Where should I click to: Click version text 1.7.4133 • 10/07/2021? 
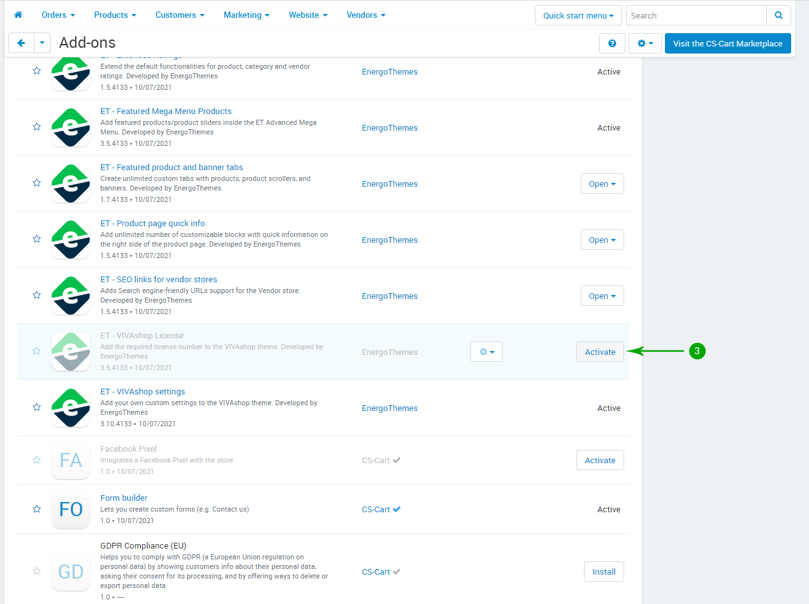pyautogui.click(x=136, y=199)
